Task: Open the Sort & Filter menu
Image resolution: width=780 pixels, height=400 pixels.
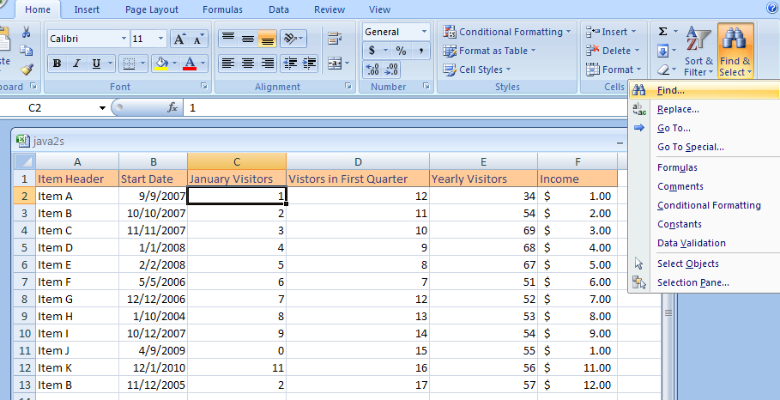Action: coord(698,52)
